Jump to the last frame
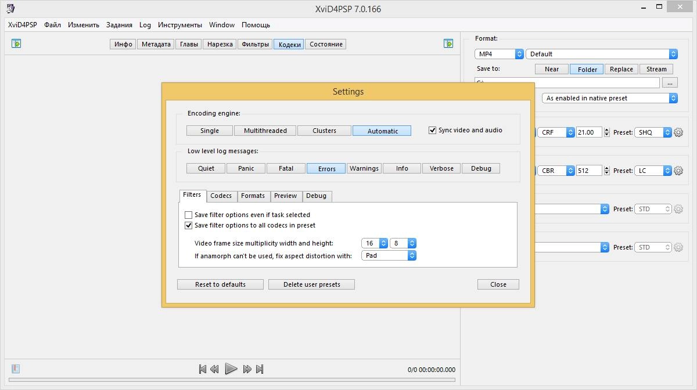 pos(260,369)
